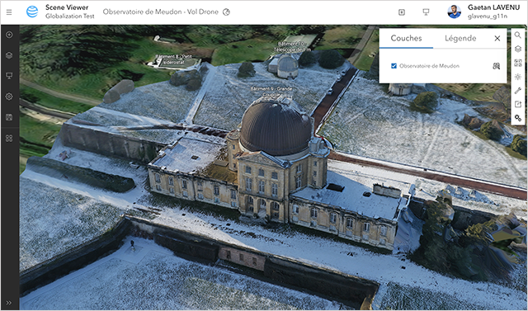This screenshot has height=311, width=528.
Task: Open scene settings gear icon in left sidebar
Action: [9, 97]
